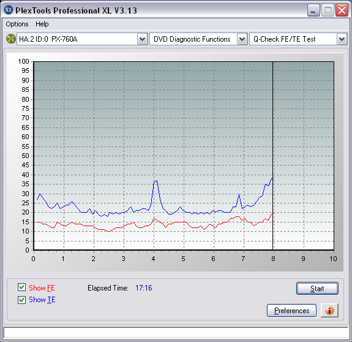Viewport: 352px width, 342px height.
Task: Open the Preferences dialog
Action: click(x=291, y=311)
